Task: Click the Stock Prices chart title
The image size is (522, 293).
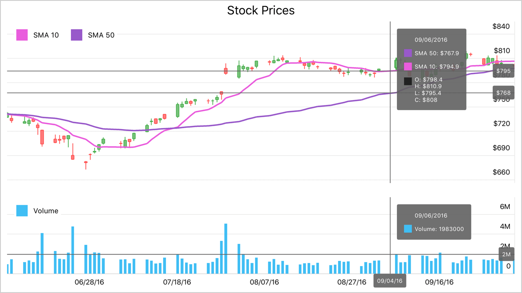Action: (261, 10)
